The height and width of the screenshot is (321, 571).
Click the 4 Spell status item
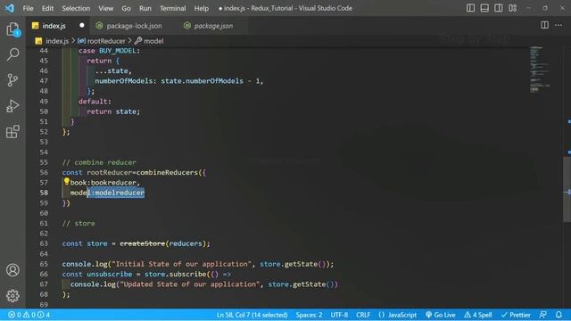[478, 315]
